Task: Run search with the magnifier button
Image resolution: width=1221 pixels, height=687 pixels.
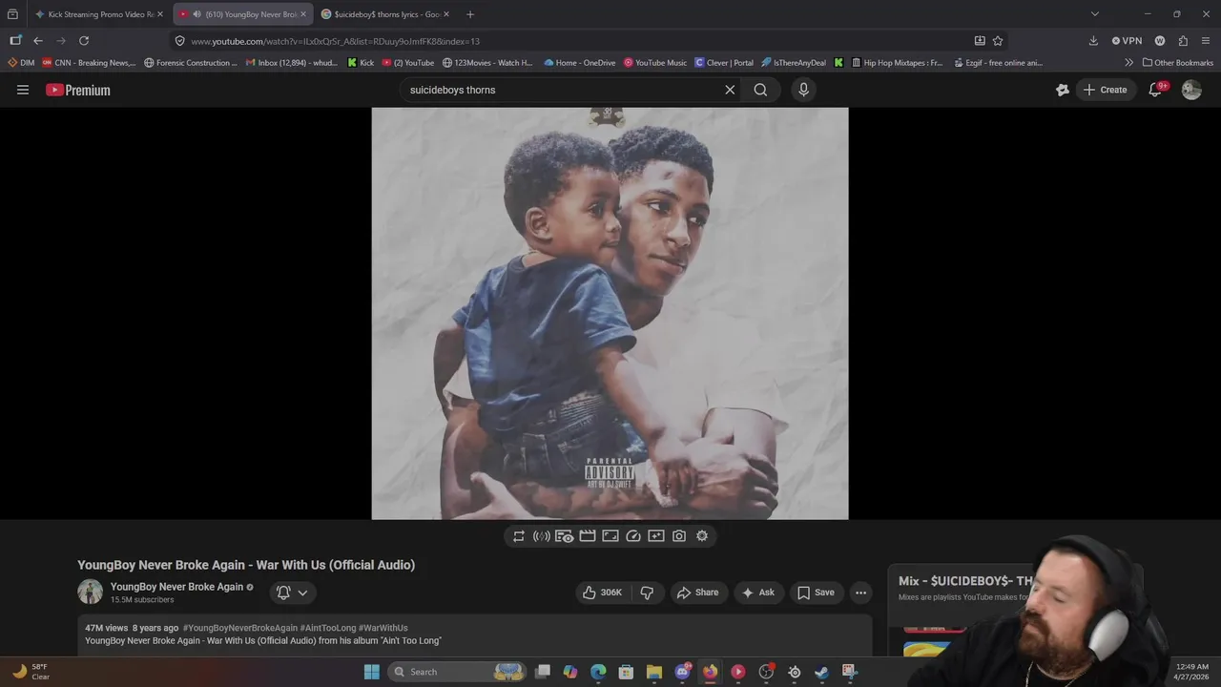Action: [760, 90]
